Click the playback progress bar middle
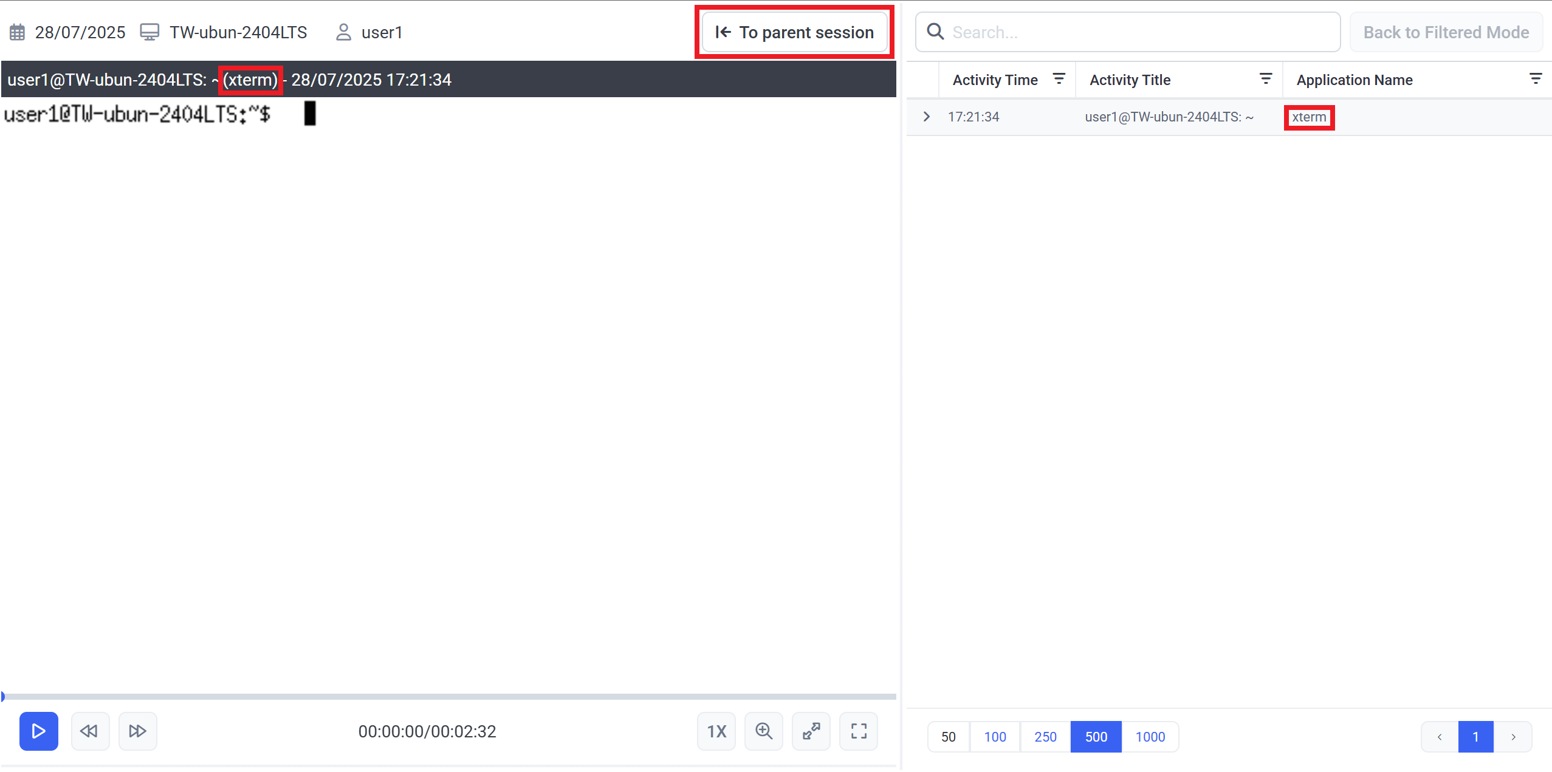 (448, 697)
